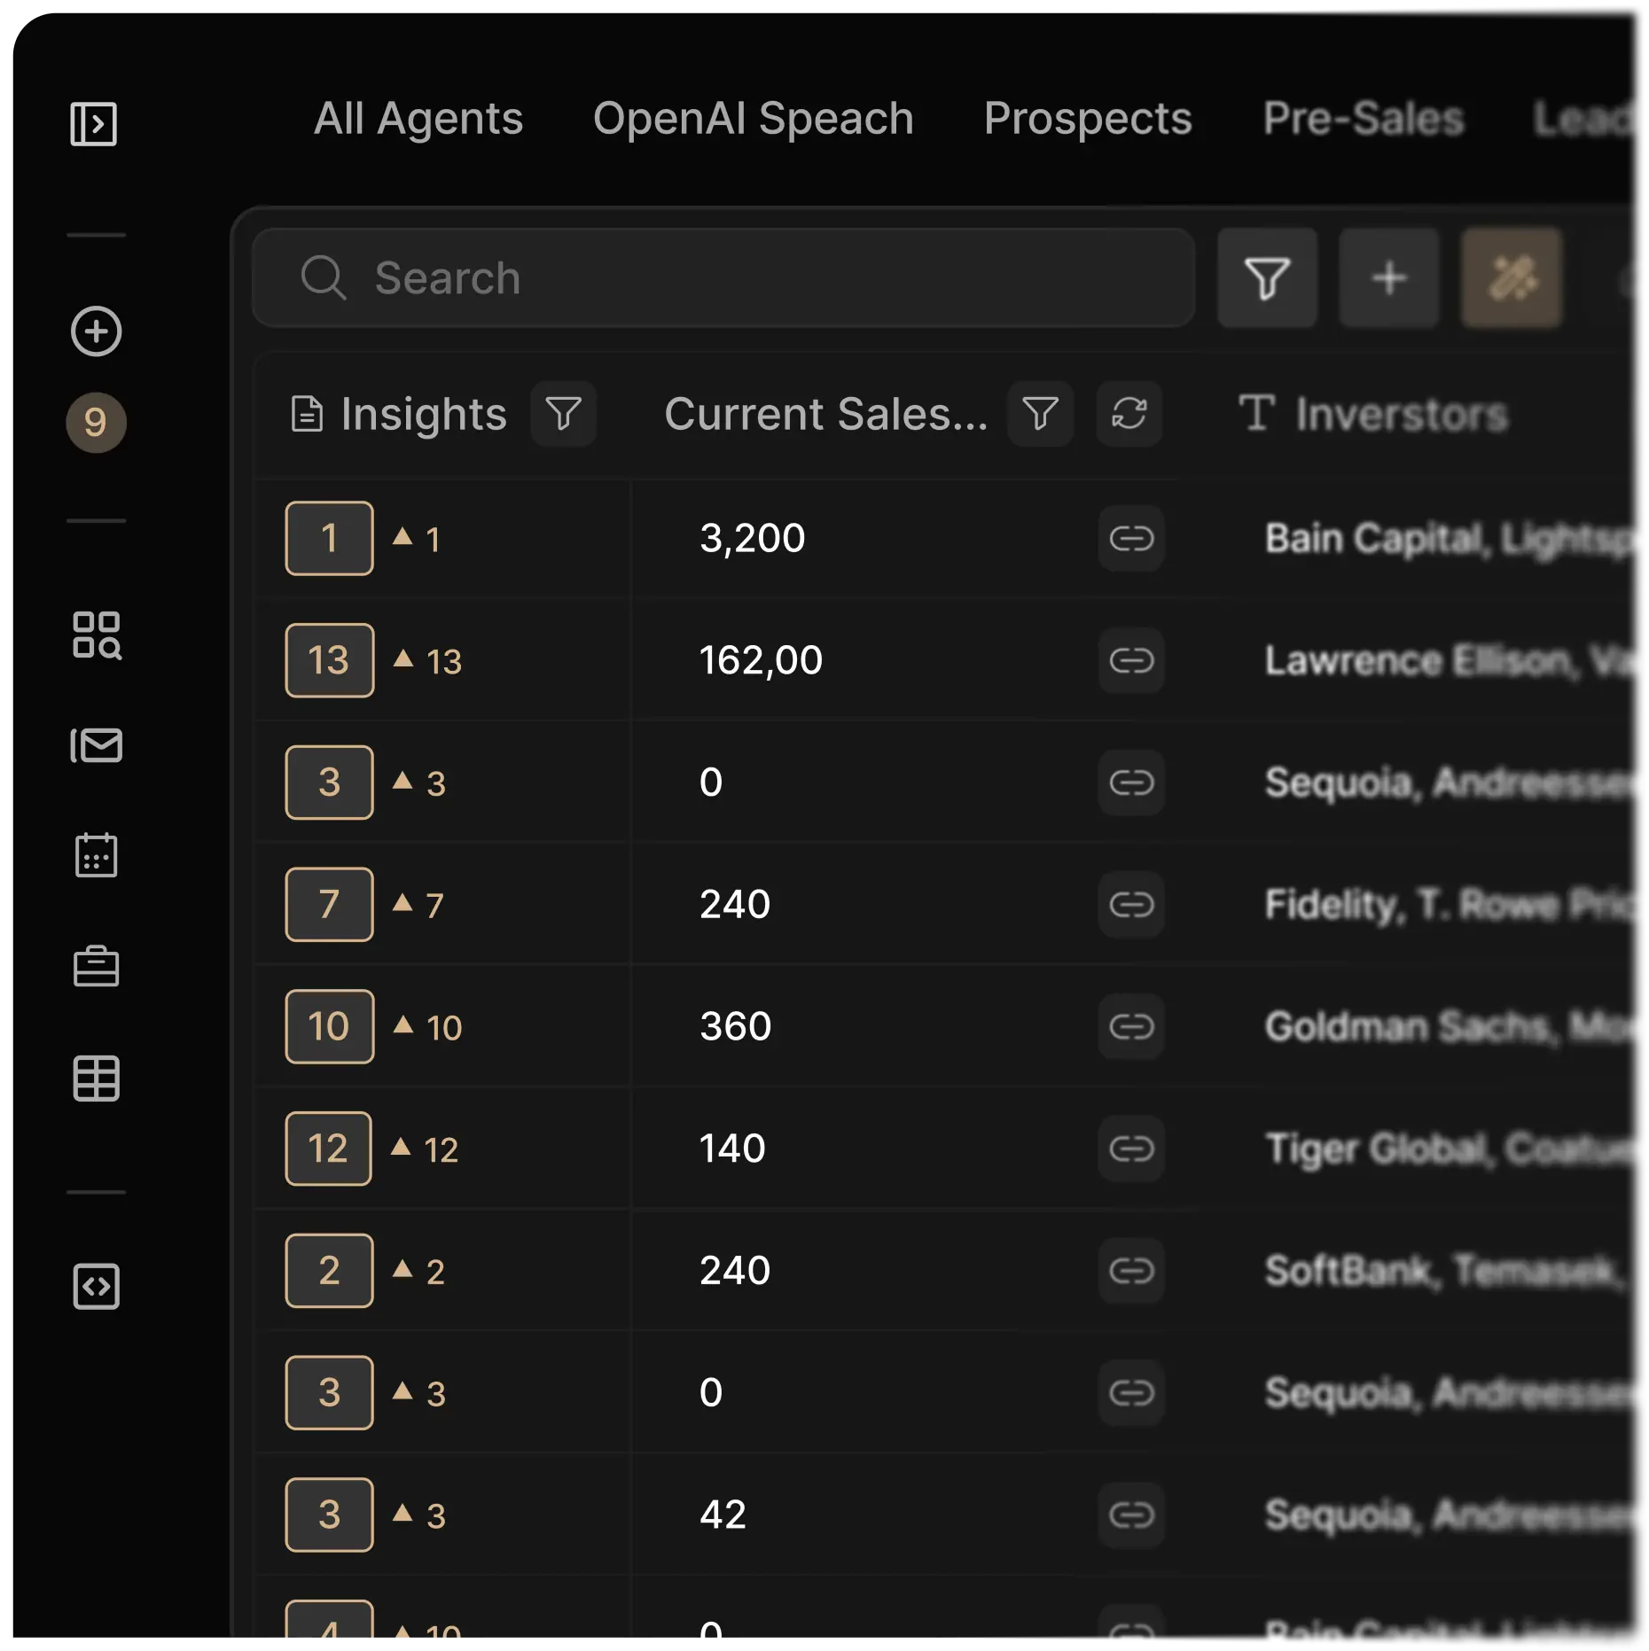
Task: Filter the Insights column
Action: click(x=563, y=414)
